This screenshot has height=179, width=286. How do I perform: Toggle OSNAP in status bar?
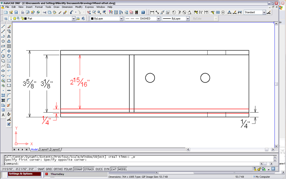pyautogui.click(x=78, y=169)
